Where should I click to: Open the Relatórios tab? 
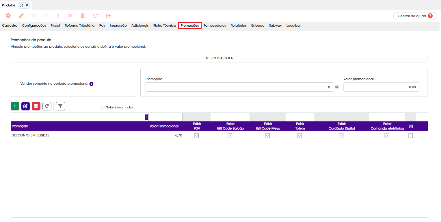coord(239,25)
